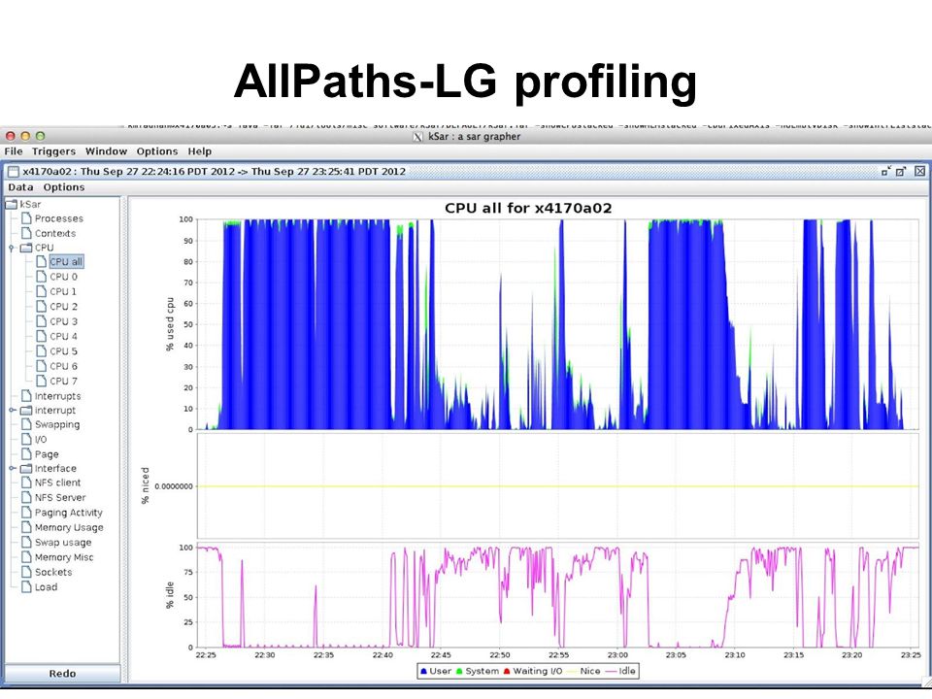Select CPU 3 graph
Screen dimensions: 932x699
click(x=64, y=321)
